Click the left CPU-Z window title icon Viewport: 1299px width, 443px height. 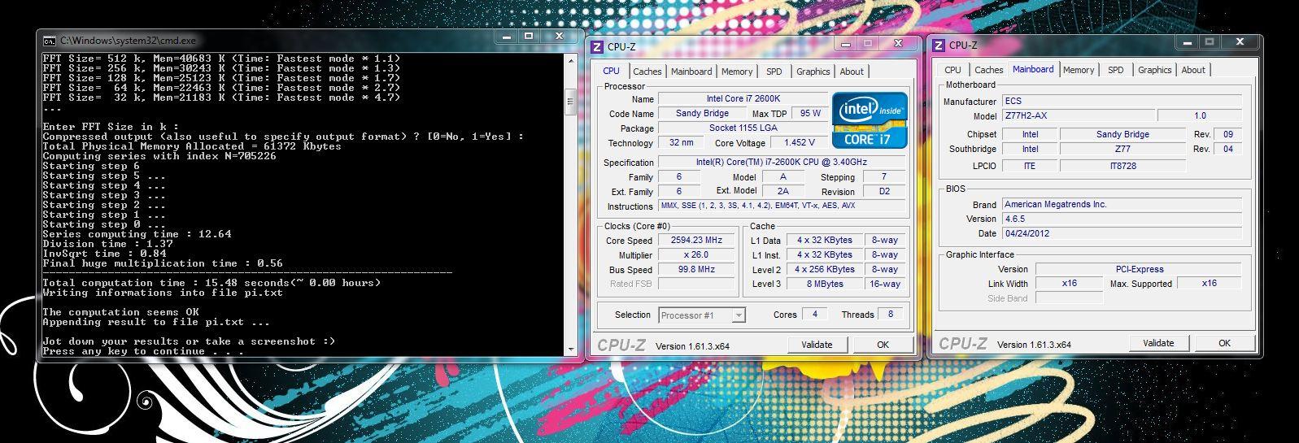[x=597, y=46]
